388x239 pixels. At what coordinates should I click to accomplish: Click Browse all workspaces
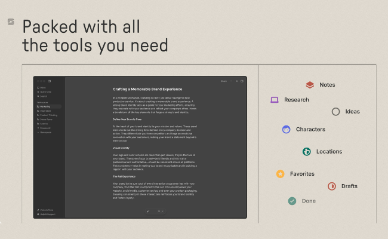(x=45, y=128)
